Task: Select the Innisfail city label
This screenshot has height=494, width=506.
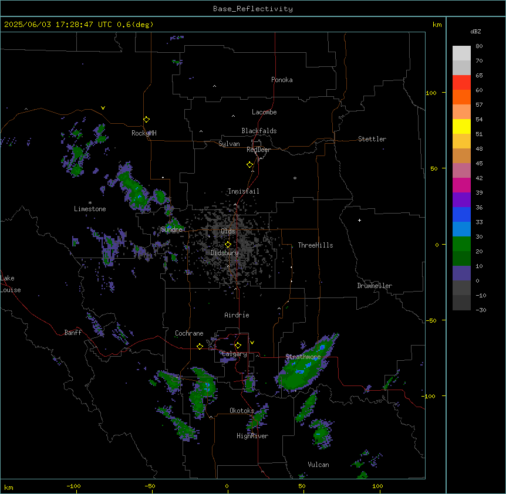Action: (x=244, y=191)
